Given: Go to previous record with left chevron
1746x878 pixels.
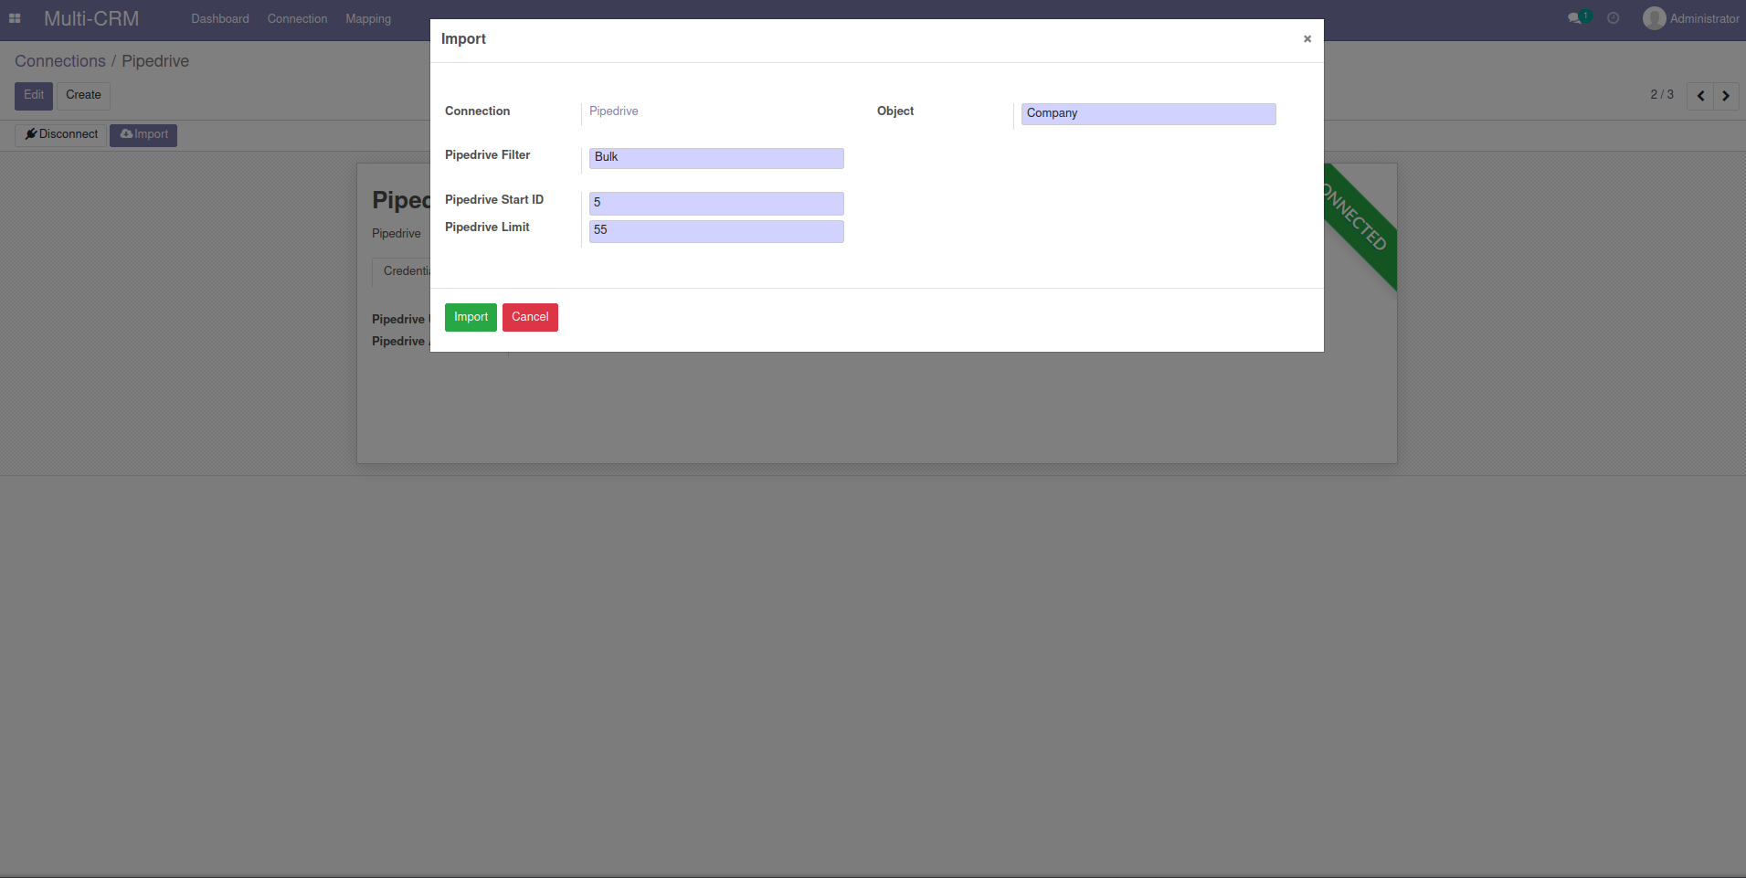Looking at the screenshot, I should coord(1700,96).
